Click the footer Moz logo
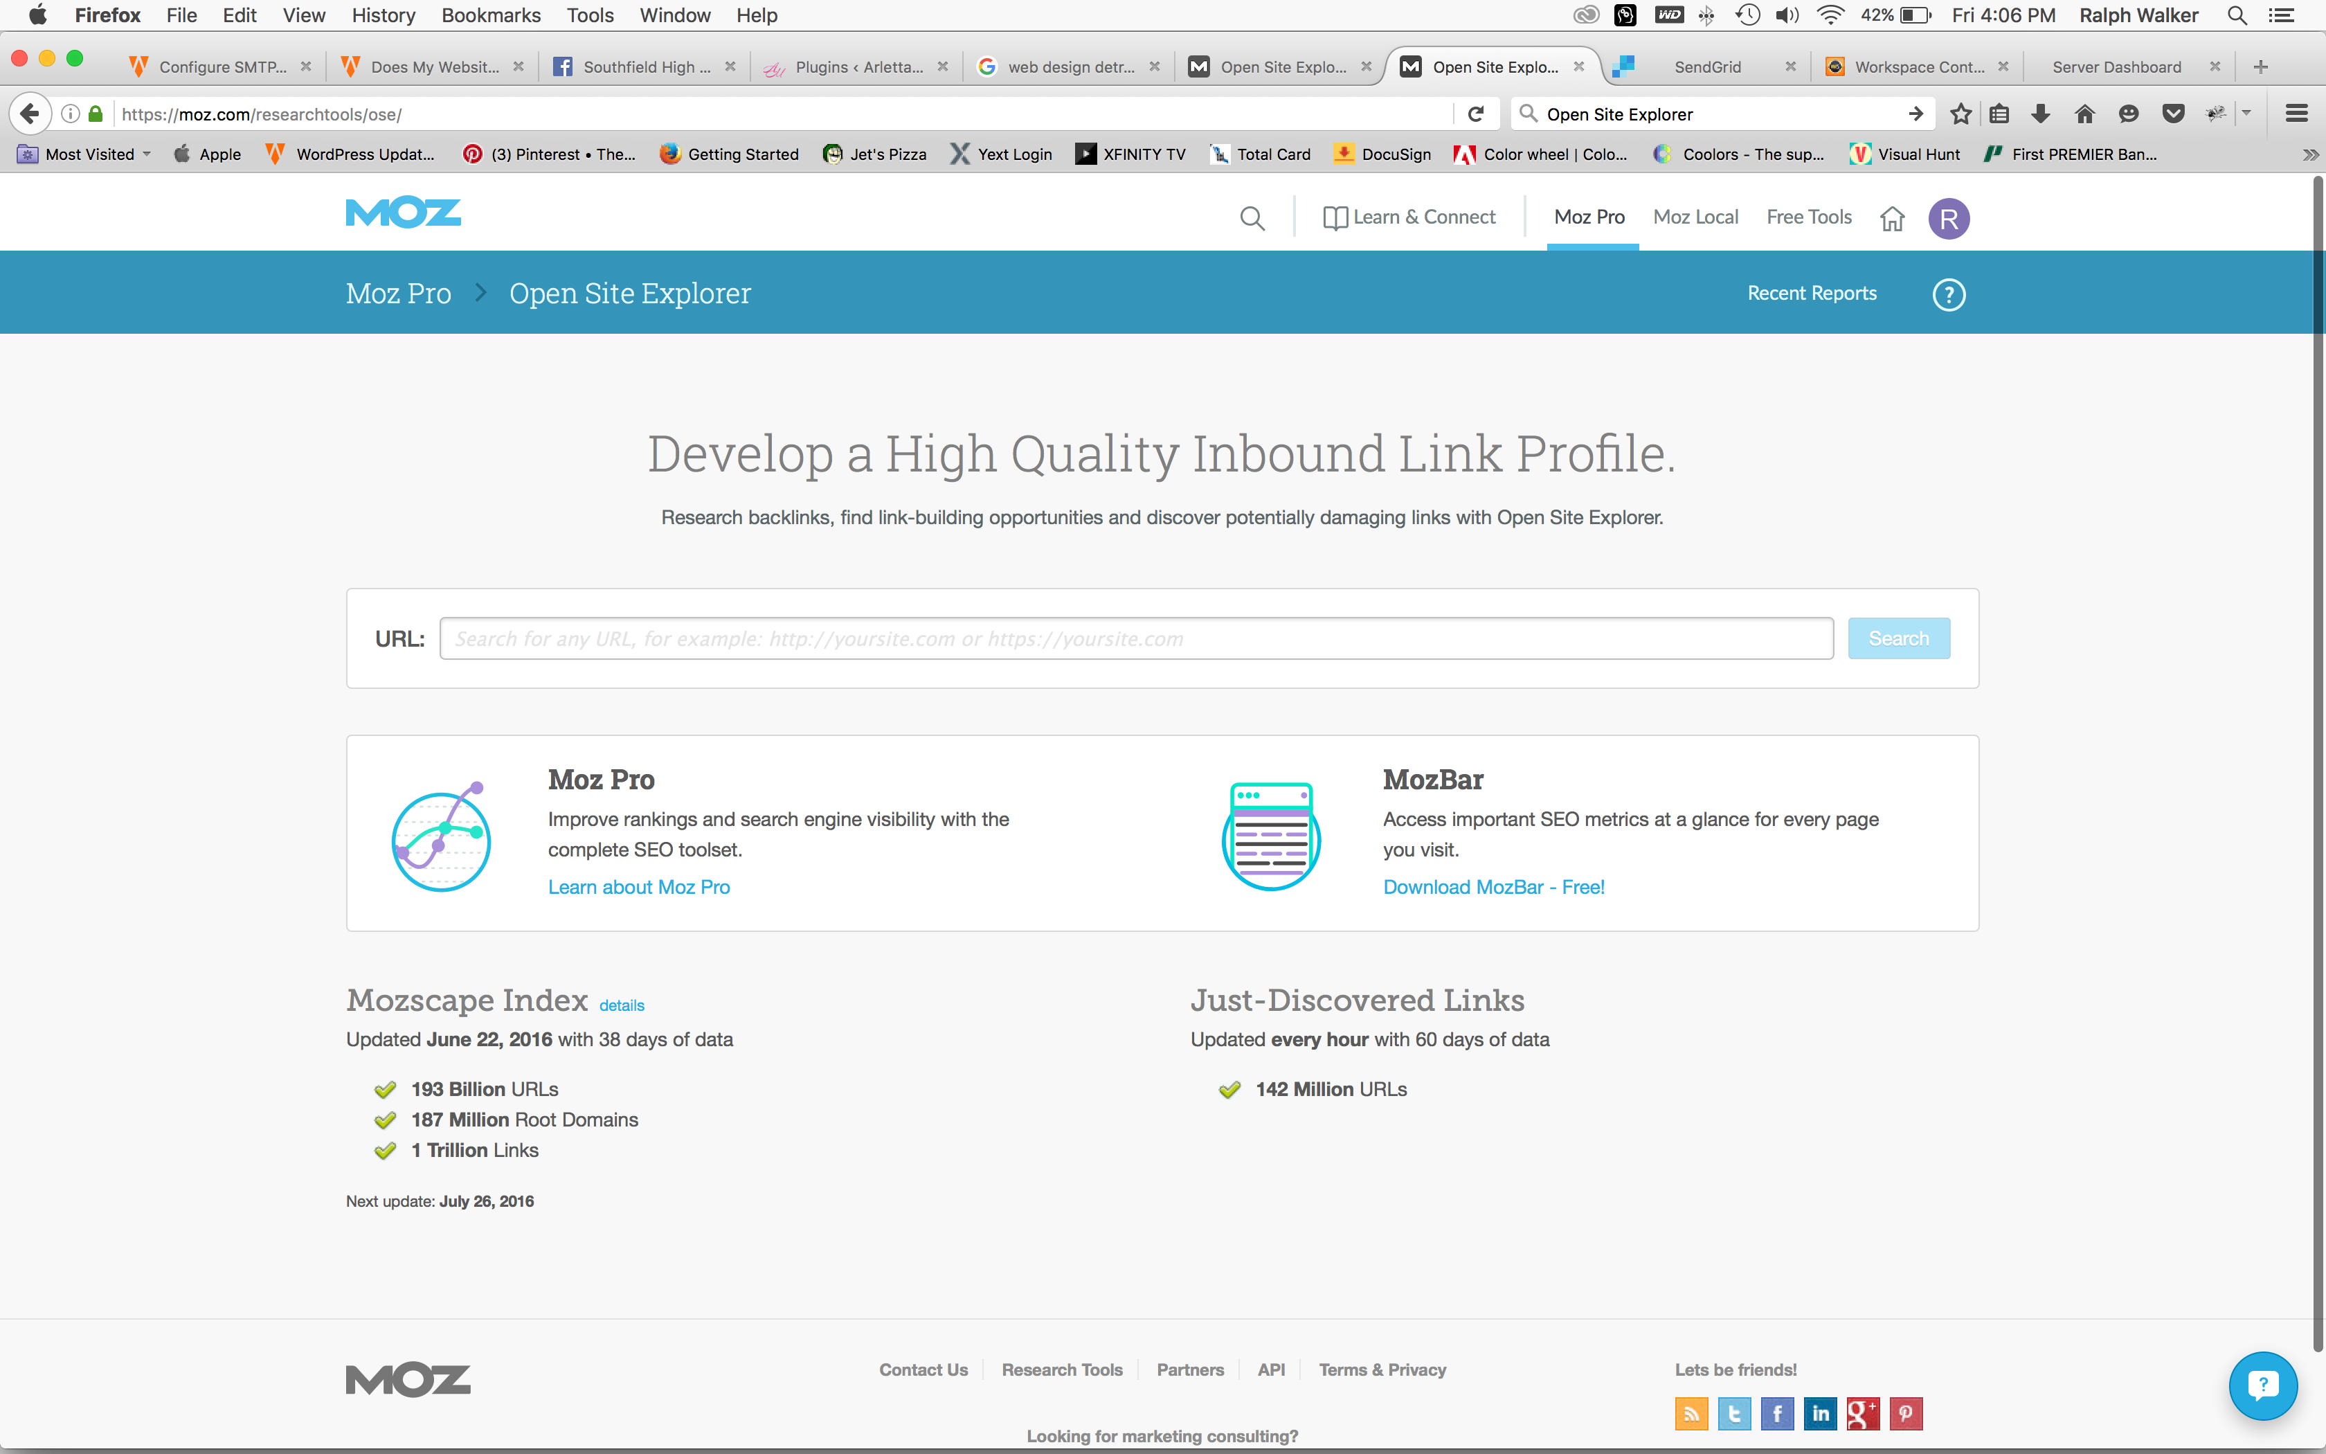 (408, 1380)
